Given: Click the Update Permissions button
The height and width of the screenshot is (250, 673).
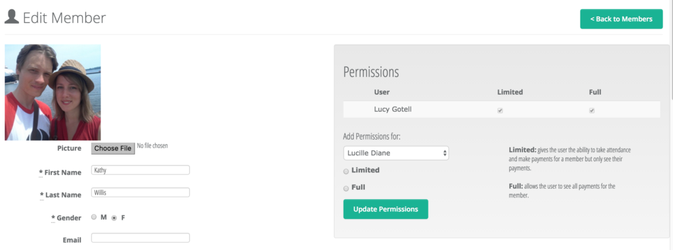Looking at the screenshot, I should 385,209.
